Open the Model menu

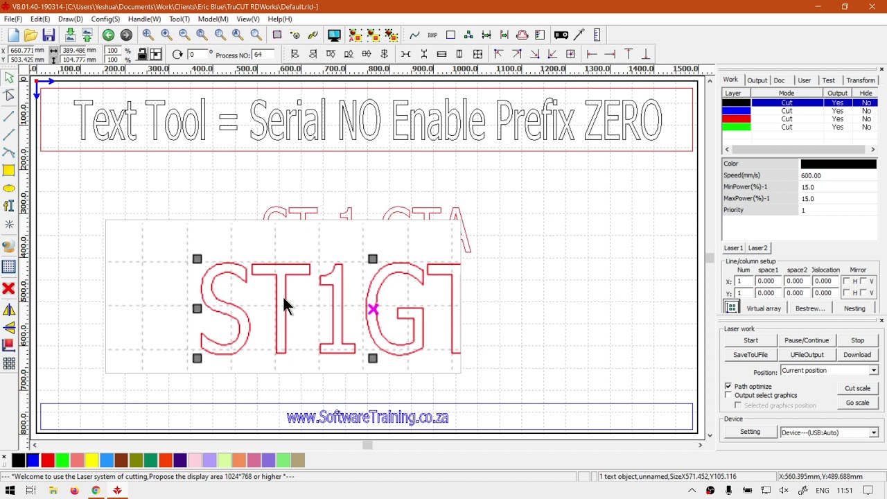pyautogui.click(x=213, y=19)
